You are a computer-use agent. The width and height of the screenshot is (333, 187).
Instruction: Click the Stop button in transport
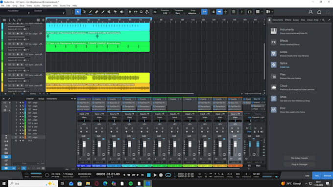tap(149, 175)
